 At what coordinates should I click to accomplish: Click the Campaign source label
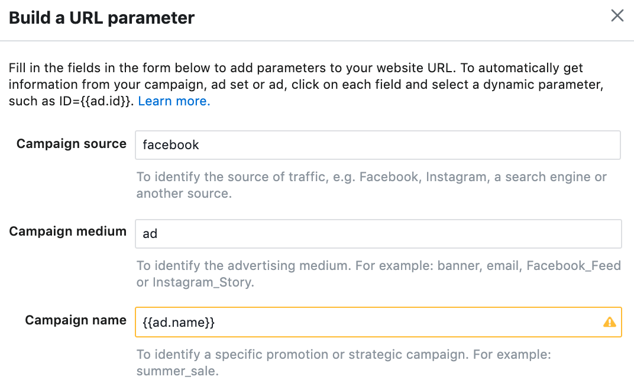72,144
